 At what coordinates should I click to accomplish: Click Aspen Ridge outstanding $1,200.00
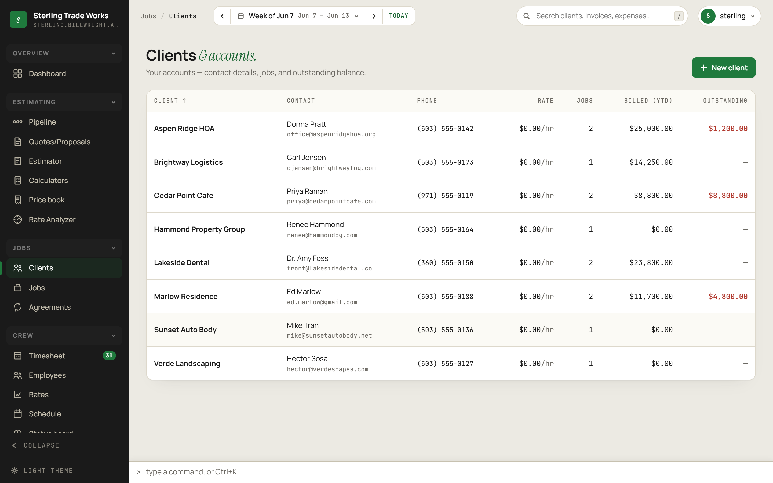click(x=728, y=129)
